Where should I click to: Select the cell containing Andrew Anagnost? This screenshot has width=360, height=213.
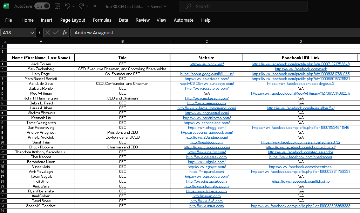(41, 132)
